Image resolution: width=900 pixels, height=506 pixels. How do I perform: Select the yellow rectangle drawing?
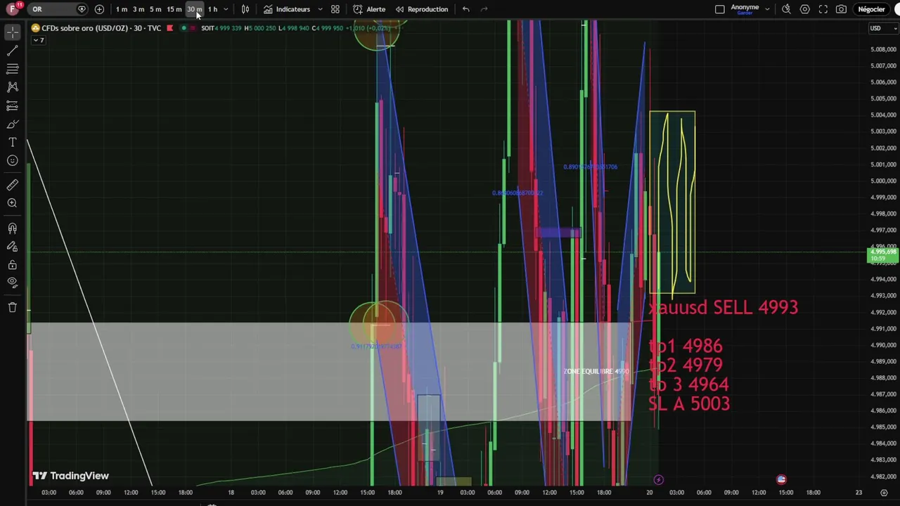tap(672, 202)
